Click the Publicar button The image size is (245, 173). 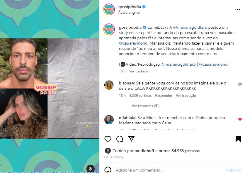pyautogui.click(x=234, y=170)
